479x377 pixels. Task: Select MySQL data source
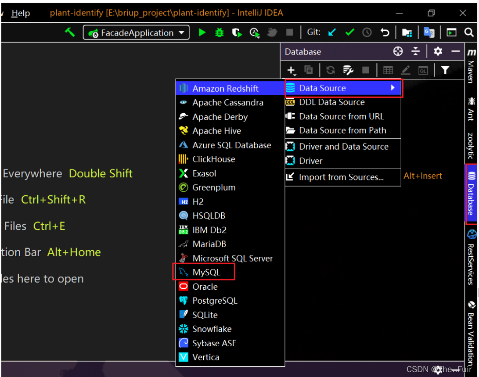coord(230,272)
